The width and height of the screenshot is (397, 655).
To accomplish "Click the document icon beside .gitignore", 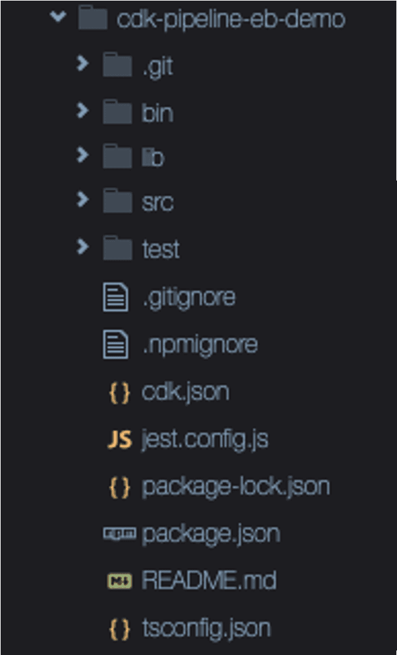I will 115,297.
